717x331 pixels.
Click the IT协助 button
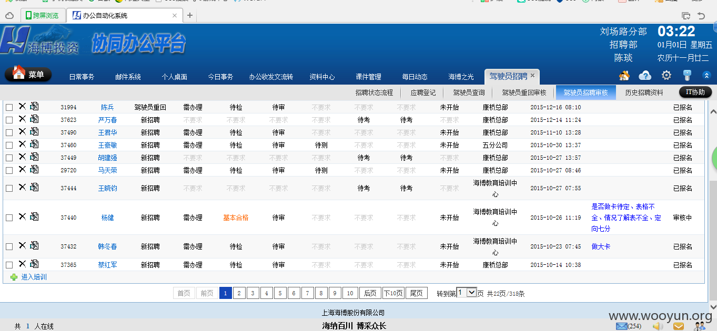point(695,92)
